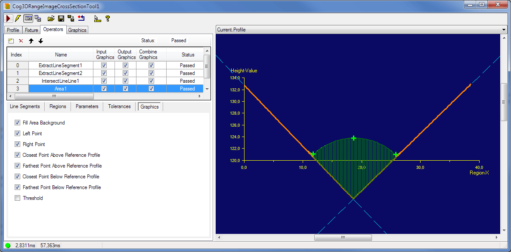This screenshot has width=511, height=252.
Task: Add a new operator with dotted-rectangle icon
Action: (11, 40)
